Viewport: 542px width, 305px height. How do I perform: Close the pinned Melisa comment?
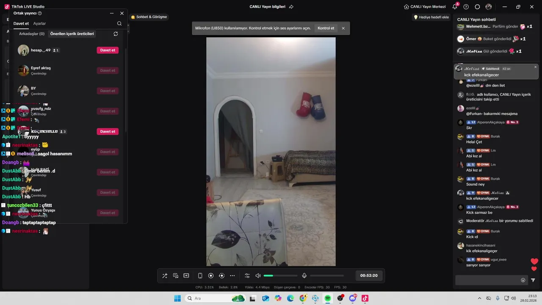tap(535, 67)
